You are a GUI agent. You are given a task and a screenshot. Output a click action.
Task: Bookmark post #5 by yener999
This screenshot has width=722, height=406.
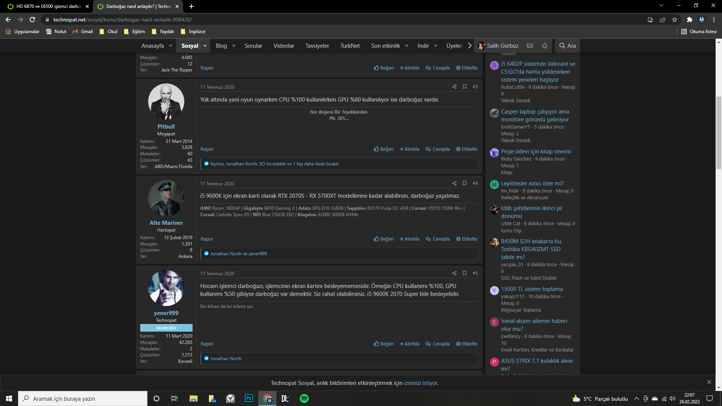(x=464, y=273)
